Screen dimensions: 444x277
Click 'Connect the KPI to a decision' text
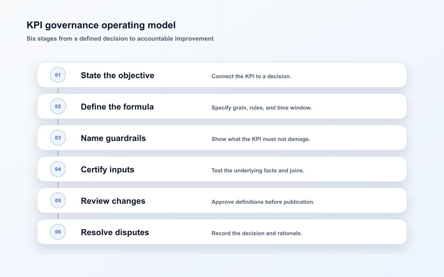[251, 76]
